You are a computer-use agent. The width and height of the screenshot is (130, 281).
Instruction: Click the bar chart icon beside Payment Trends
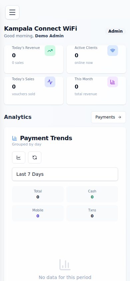click(x=15, y=138)
